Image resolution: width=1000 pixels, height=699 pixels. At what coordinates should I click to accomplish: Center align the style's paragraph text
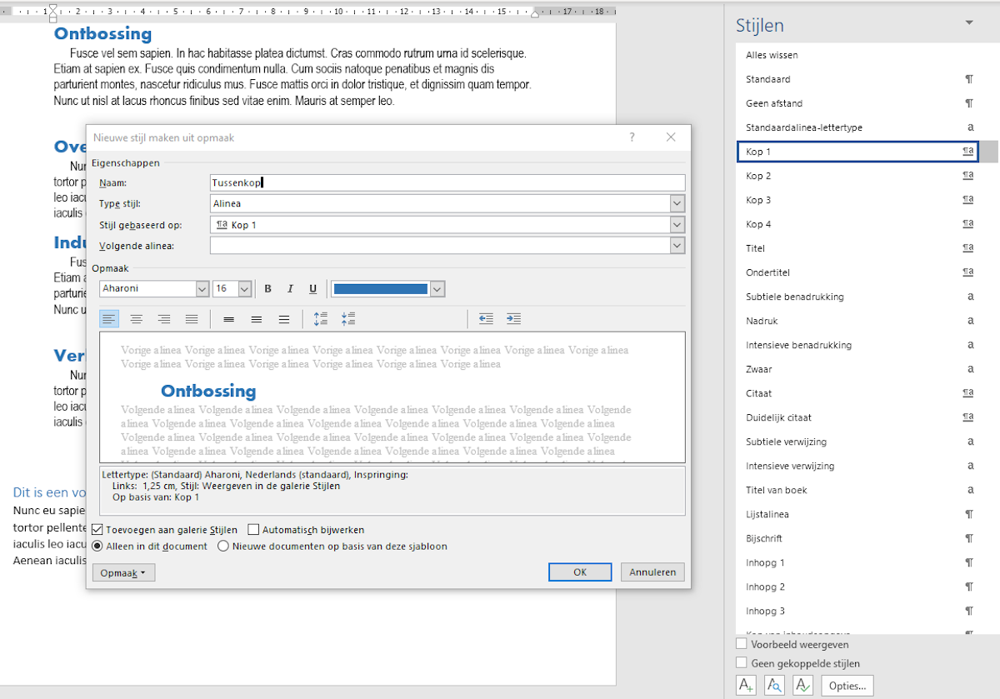136,318
